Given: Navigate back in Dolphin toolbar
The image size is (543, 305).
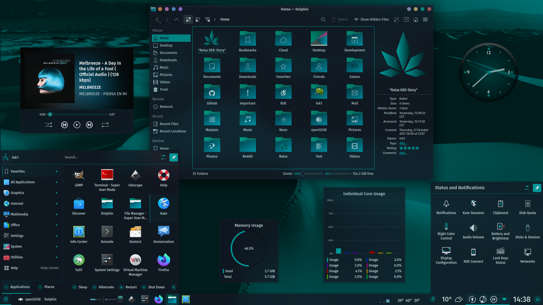Looking at the screenshot, I should pyautogui.click(x=157, y=19).
